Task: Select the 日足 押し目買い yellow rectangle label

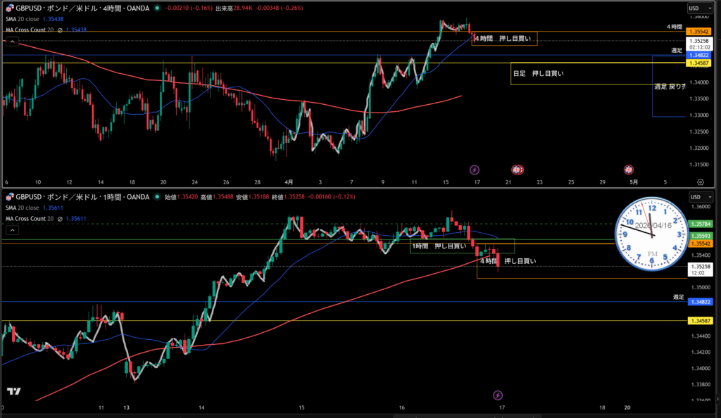Action: [548, 73]
